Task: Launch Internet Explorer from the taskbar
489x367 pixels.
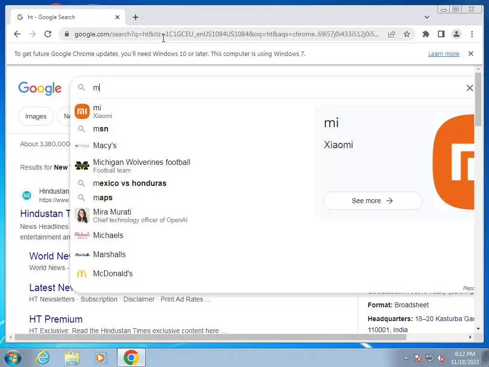Action: 43,357
